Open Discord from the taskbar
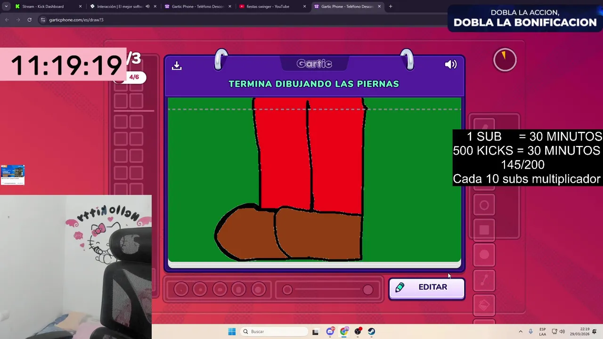The image size is (603, 339). click(x=330, y=331)
